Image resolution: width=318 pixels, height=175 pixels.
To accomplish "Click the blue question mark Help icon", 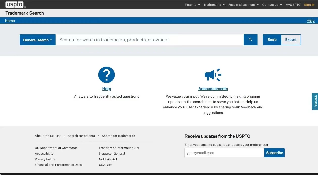I will tap(107, 75).
